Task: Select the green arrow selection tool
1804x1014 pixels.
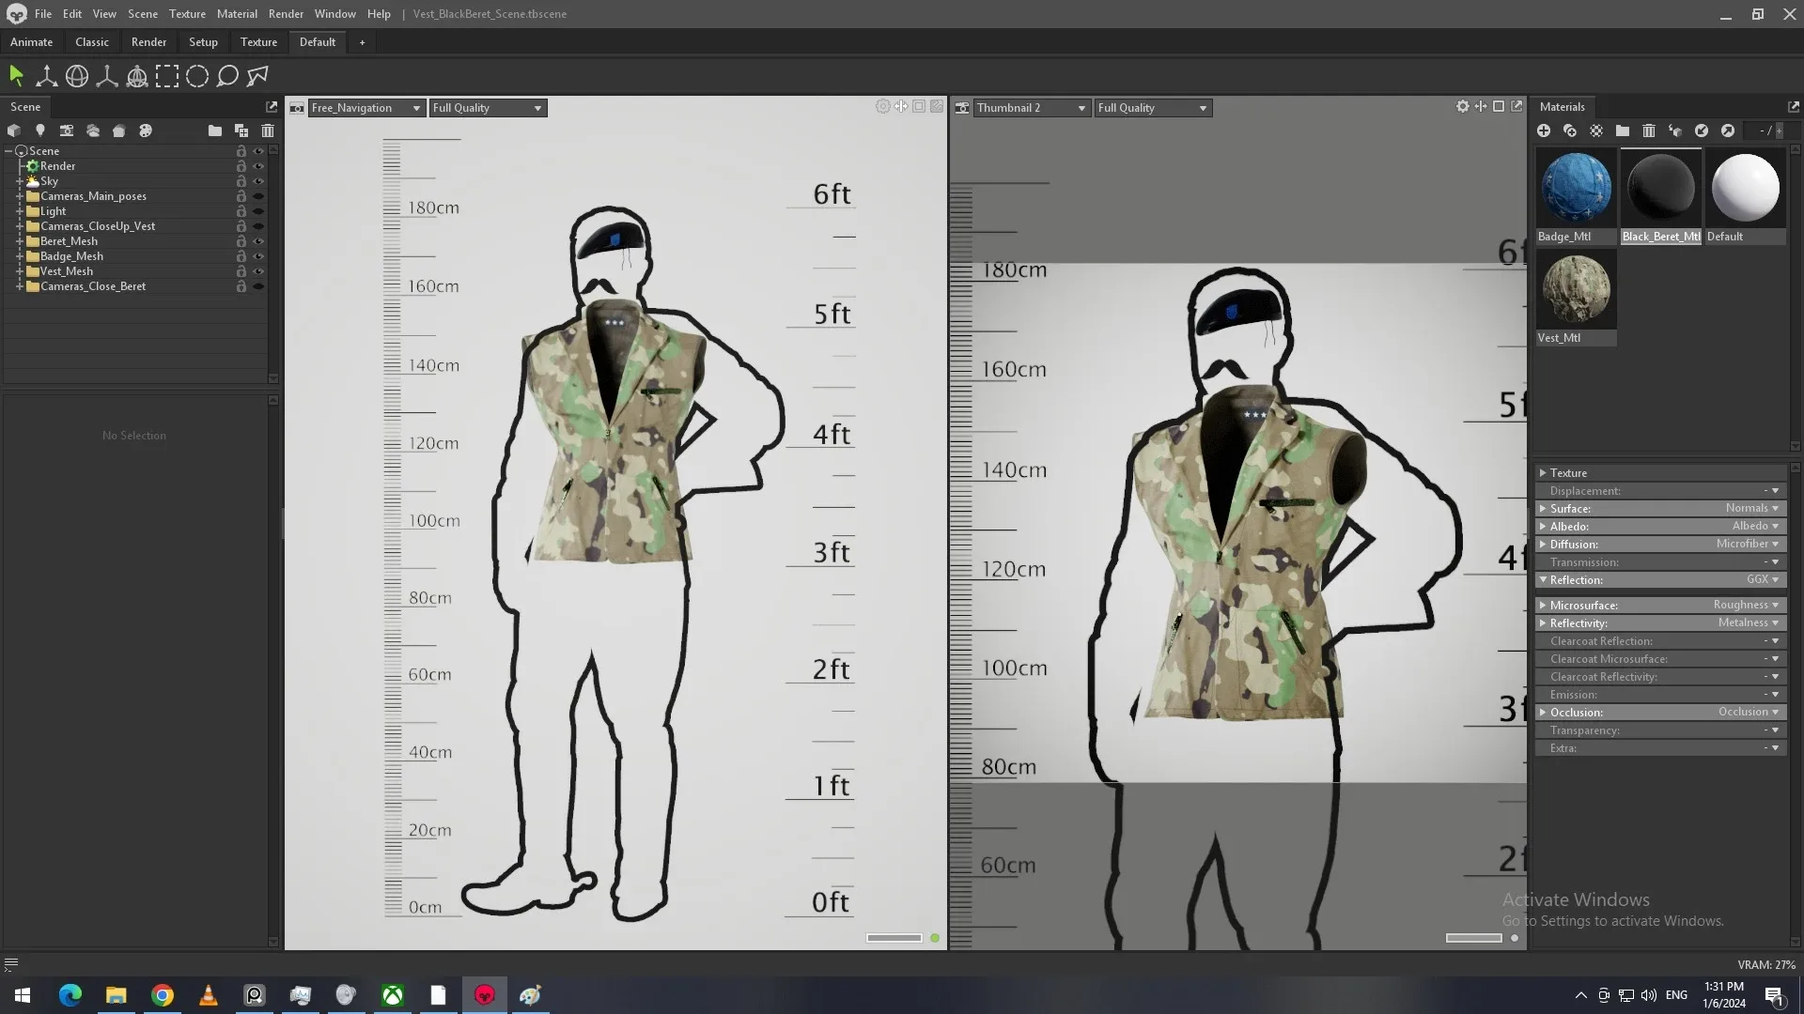Action: click(x=16, y=76)
